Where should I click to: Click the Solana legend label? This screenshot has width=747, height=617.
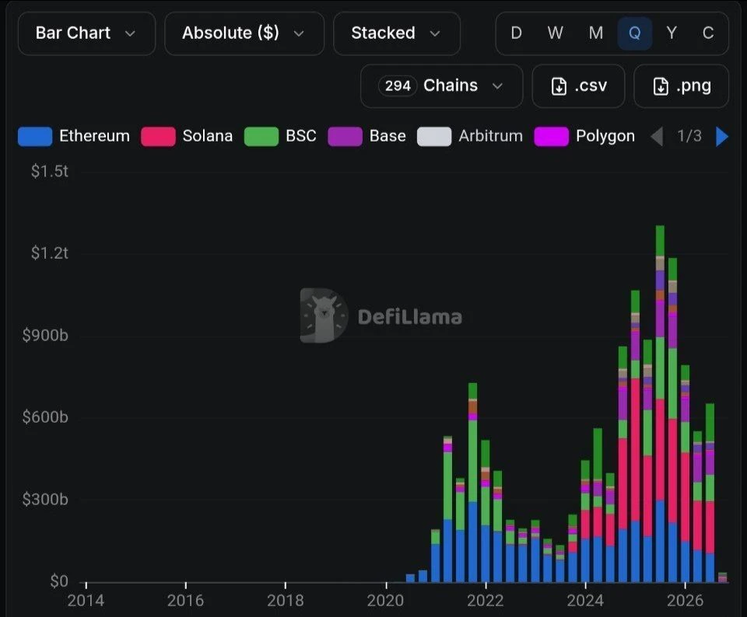click(x=208, y=136)
